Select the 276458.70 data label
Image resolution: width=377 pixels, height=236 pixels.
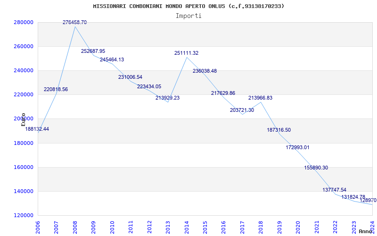click(x=75, y=22)
